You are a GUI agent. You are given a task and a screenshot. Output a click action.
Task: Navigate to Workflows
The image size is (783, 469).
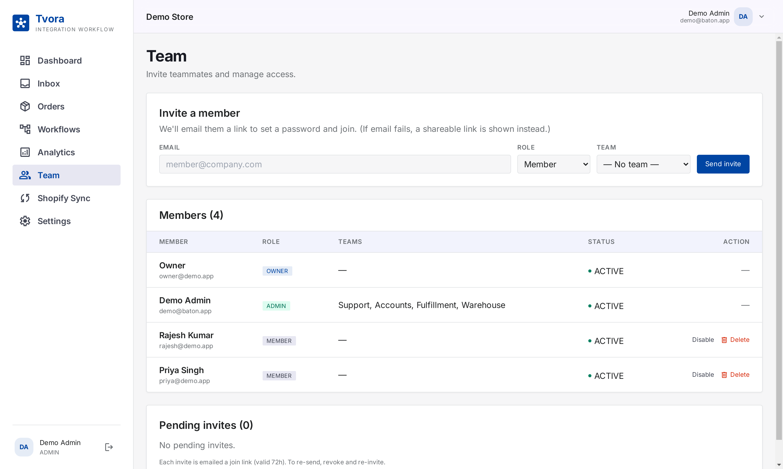coord(67,129)
